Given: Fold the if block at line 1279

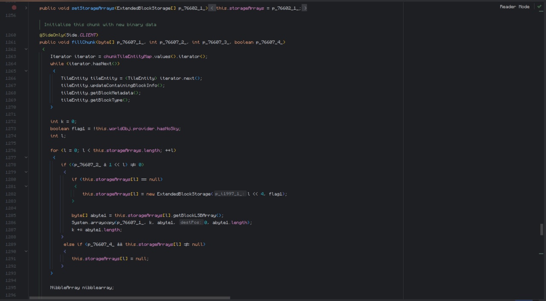Looking at the screenshot, I should coord(26,172).
